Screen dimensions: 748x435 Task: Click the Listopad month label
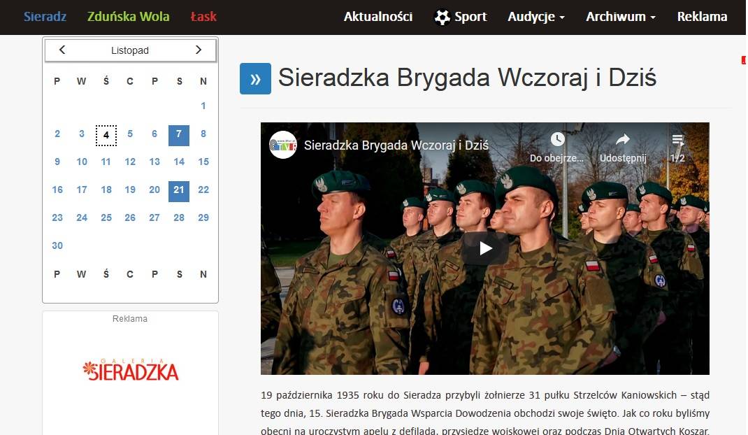[x=130, y=50]
